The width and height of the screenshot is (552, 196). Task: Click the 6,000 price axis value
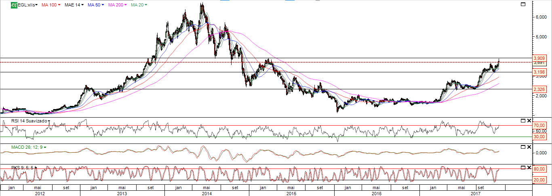click(x=541, y=17)
